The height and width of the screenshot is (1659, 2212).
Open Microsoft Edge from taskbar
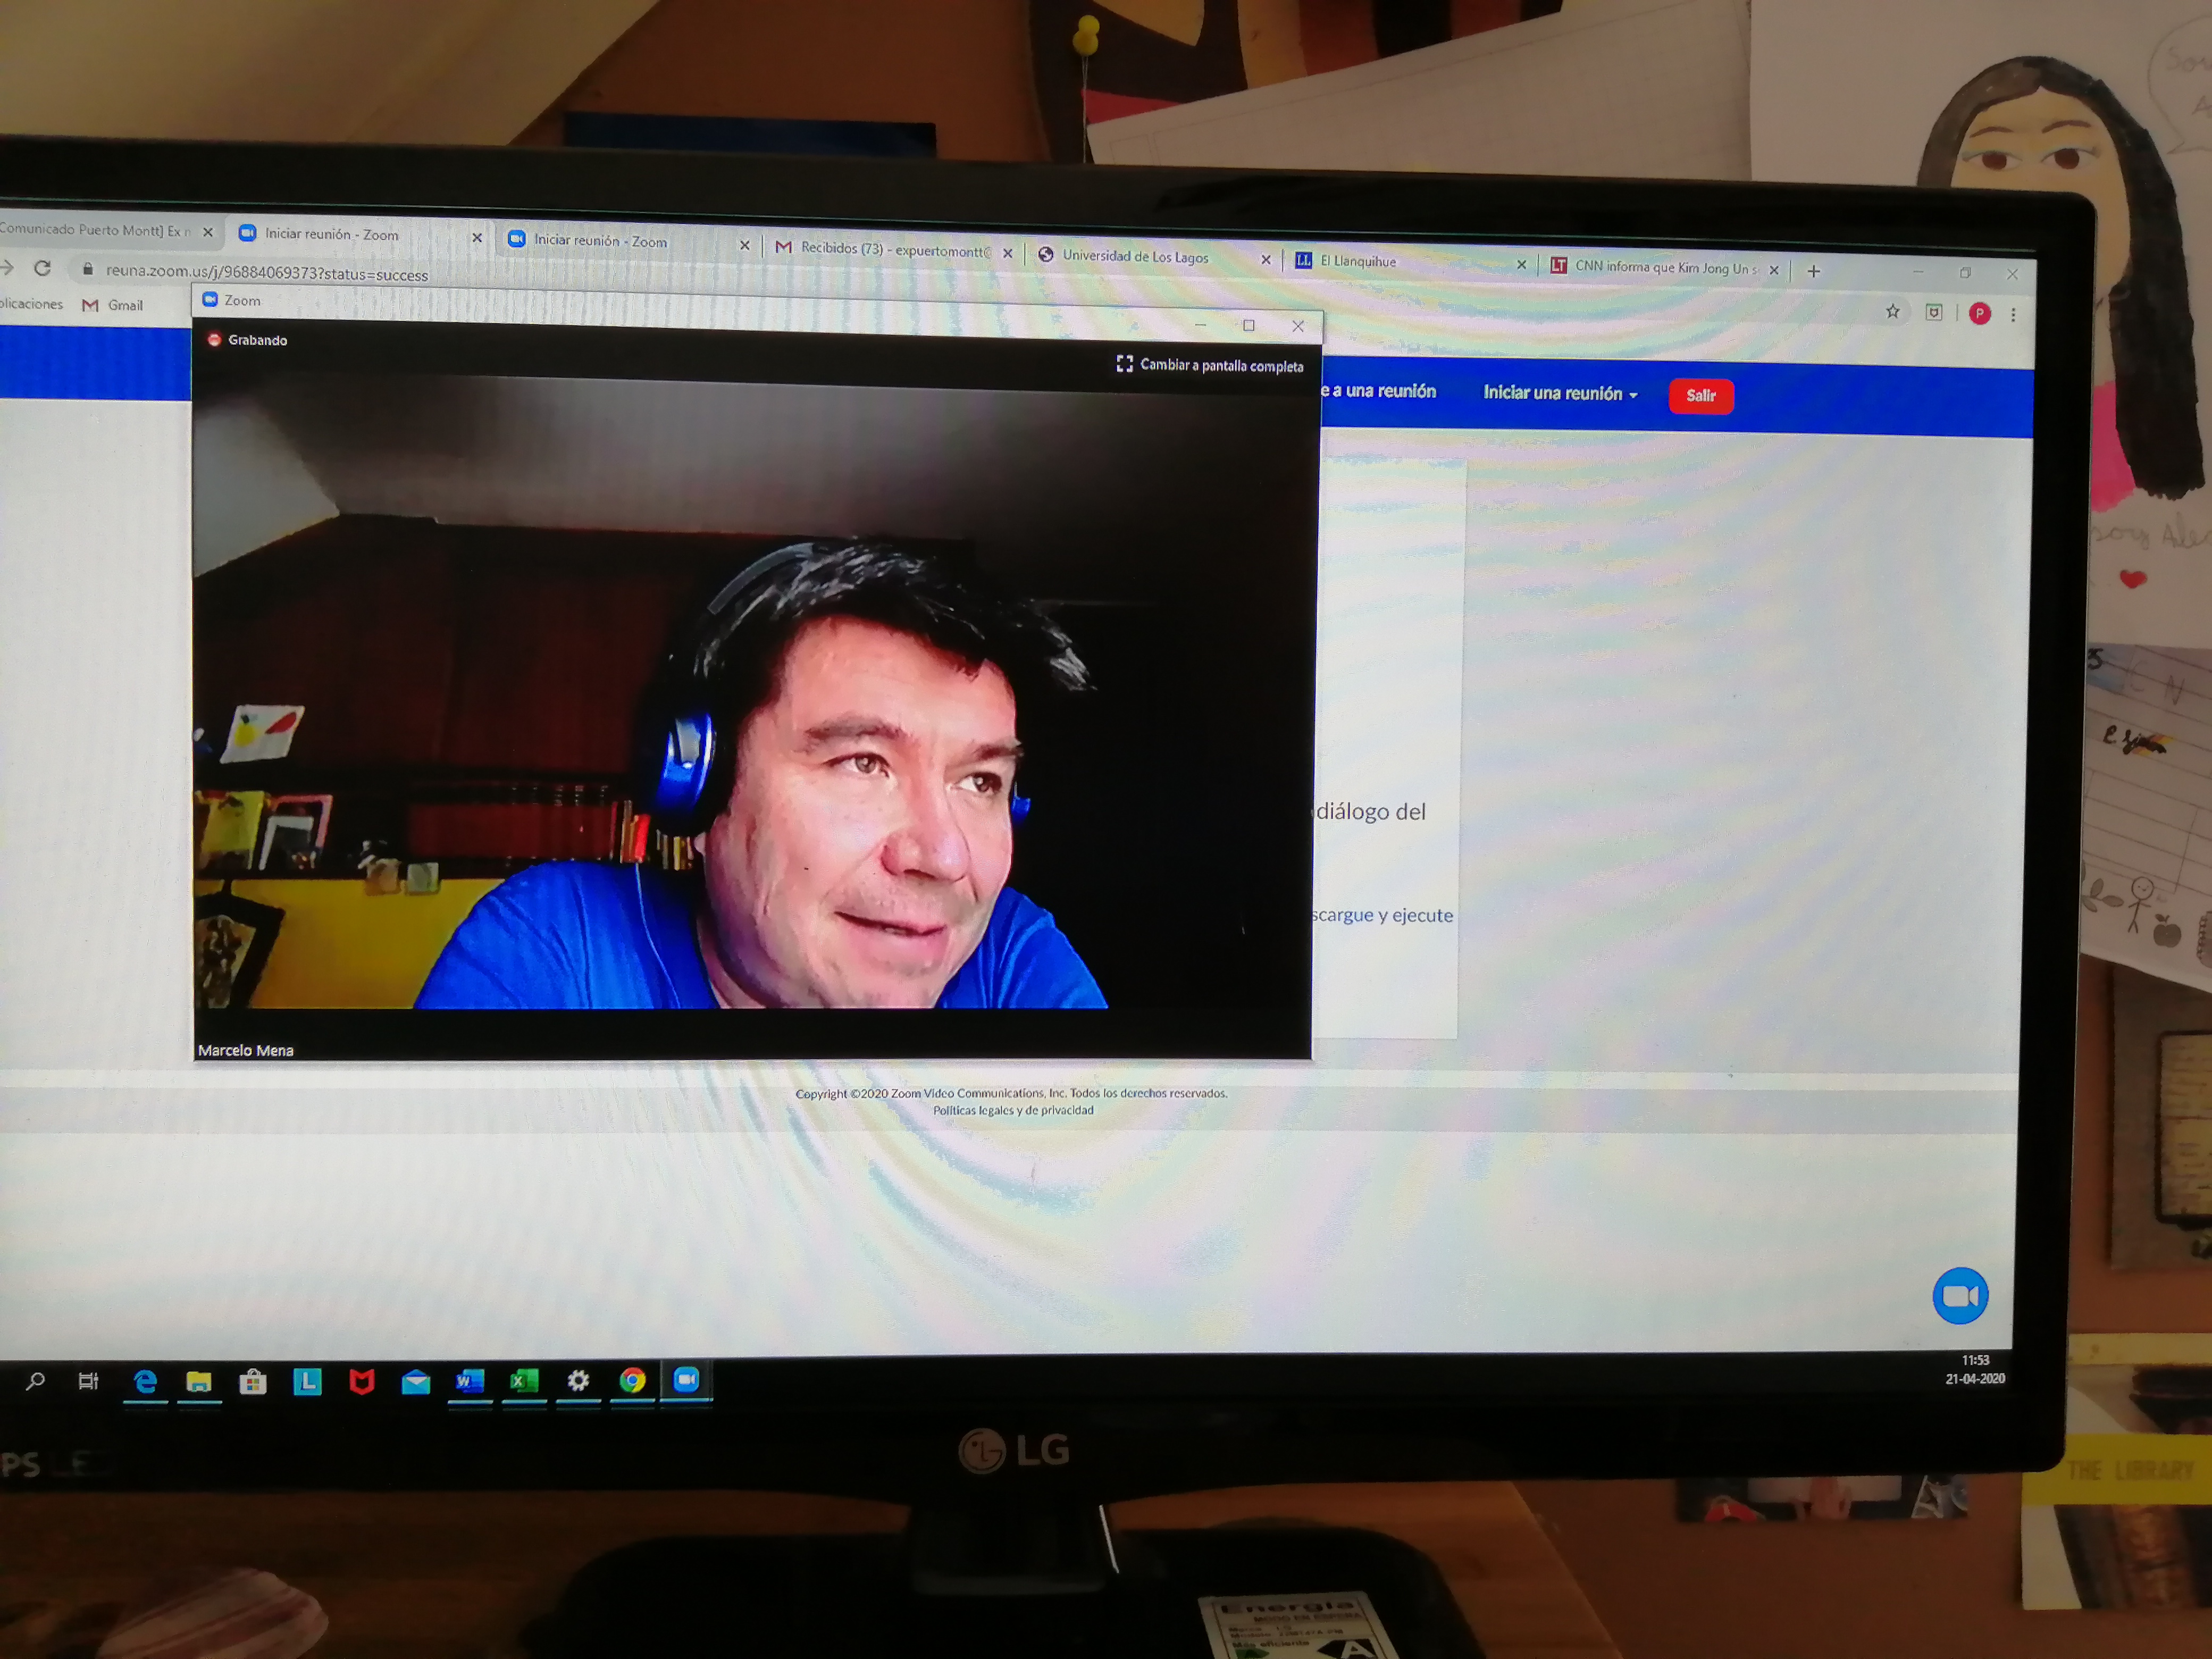(x=146, y=1382)
